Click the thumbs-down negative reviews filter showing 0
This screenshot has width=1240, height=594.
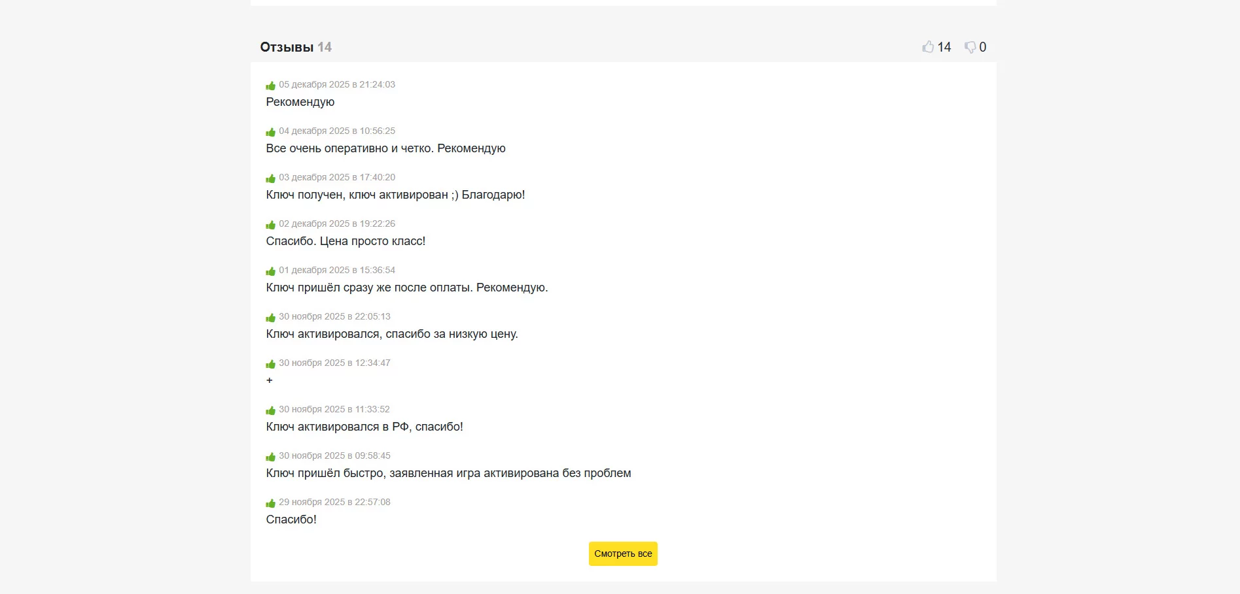pyautogui.click(x=975, y=47)
